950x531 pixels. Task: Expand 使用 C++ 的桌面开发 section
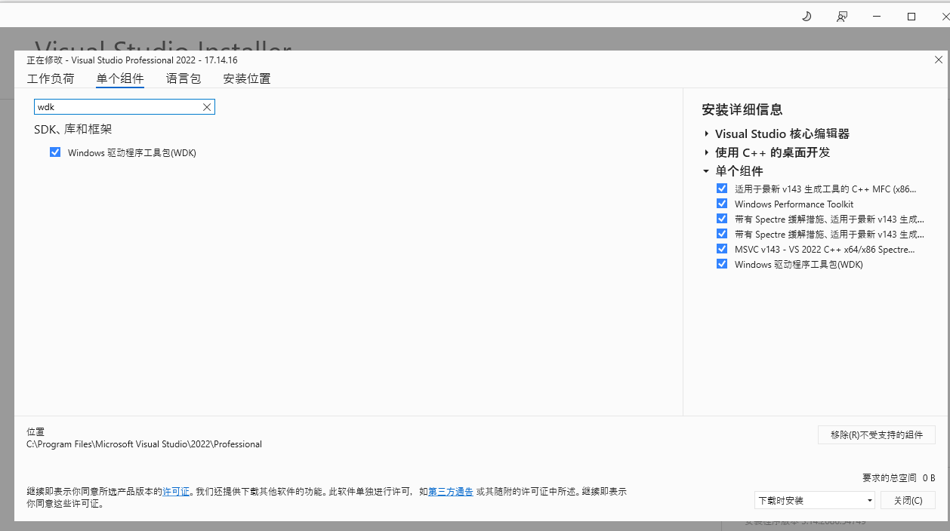tap(707, 152)
